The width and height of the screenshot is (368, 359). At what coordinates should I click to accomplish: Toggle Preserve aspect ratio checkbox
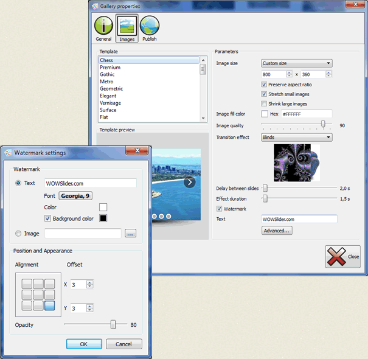264,85
